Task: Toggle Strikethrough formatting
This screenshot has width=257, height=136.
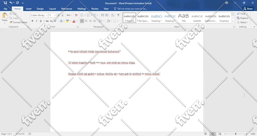Action: click(47, 21)
